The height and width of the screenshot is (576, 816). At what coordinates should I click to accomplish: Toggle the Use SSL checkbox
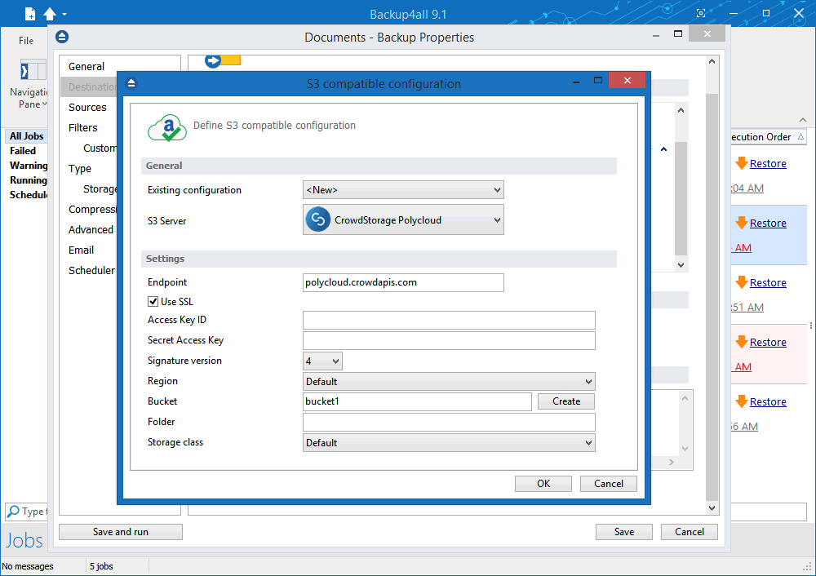click(x=153, y=301)
